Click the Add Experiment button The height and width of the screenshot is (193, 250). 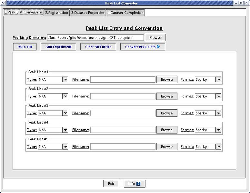click(58, 47)
